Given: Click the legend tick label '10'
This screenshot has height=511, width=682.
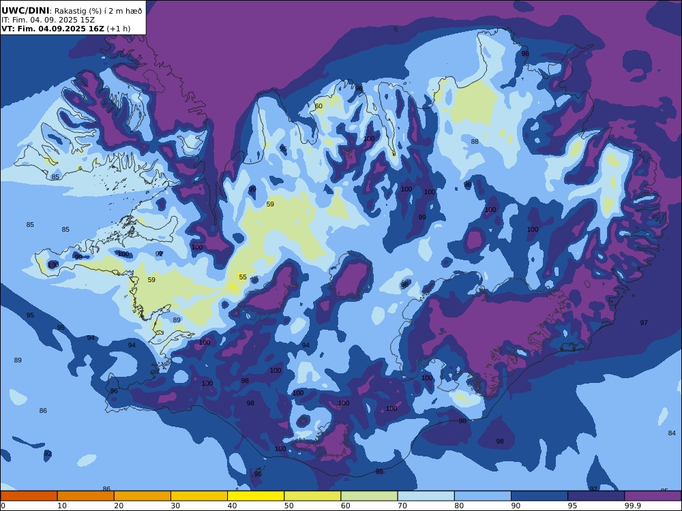Looking at the screenshot, I should pyautogui.click(x=62, y=506).
